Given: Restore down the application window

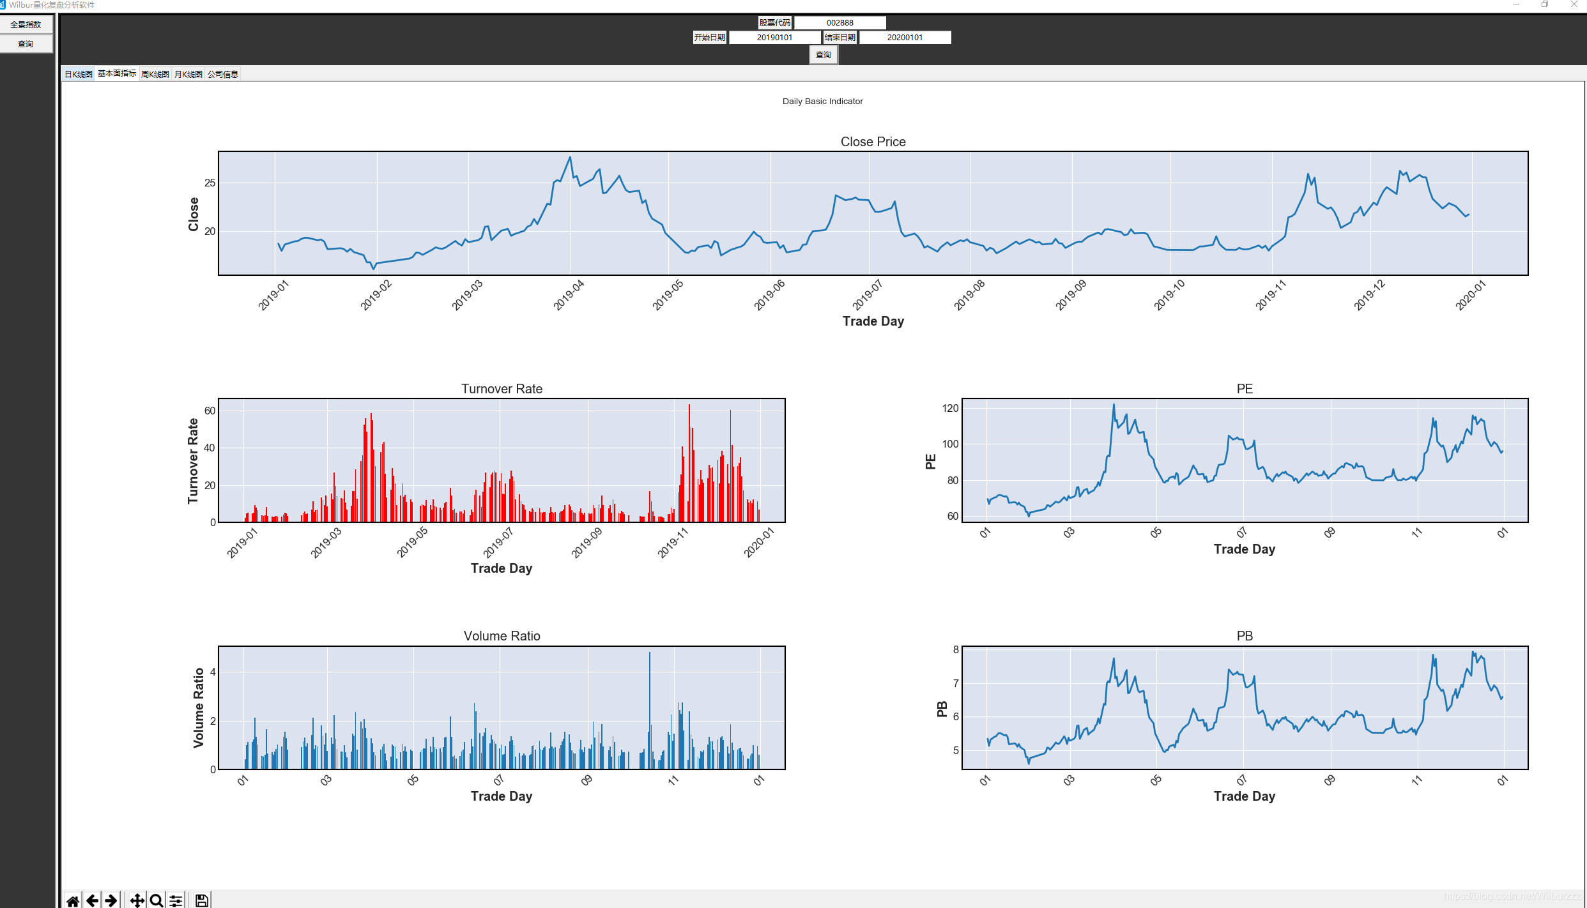Looking at the screenshot, I should click(x=1545, y=4).
